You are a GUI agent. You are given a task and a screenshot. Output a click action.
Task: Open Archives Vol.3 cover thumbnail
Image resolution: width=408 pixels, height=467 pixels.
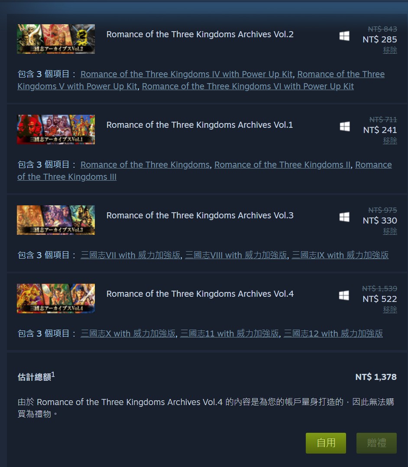coord(56,220)
